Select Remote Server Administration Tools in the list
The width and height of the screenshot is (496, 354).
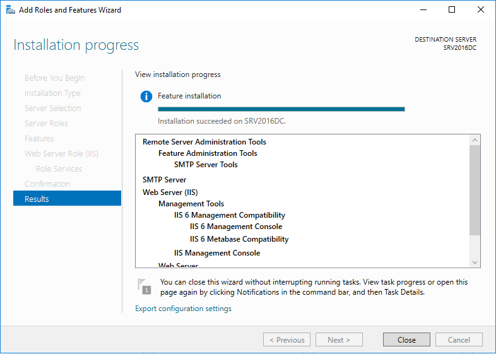point(204,142)
